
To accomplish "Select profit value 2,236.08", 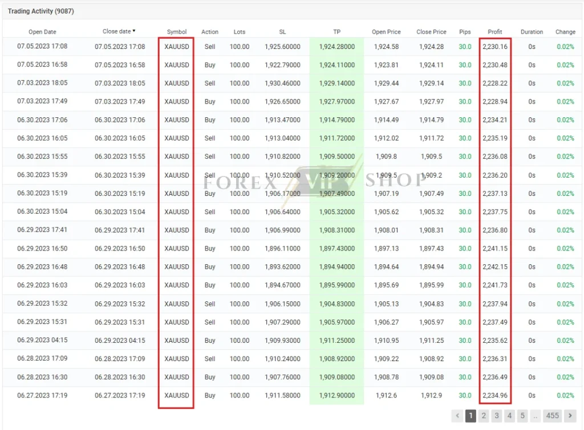I will [495, 157].
